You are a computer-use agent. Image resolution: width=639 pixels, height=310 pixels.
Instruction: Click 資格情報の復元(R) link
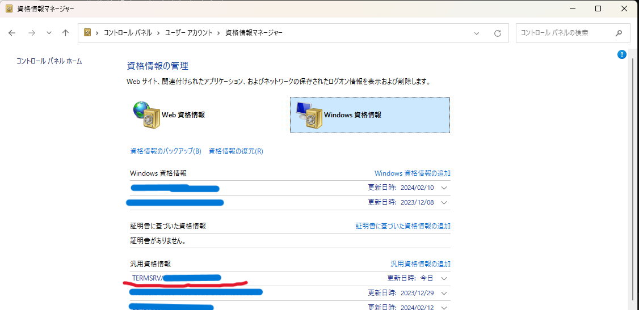click(x=236, y=151)
